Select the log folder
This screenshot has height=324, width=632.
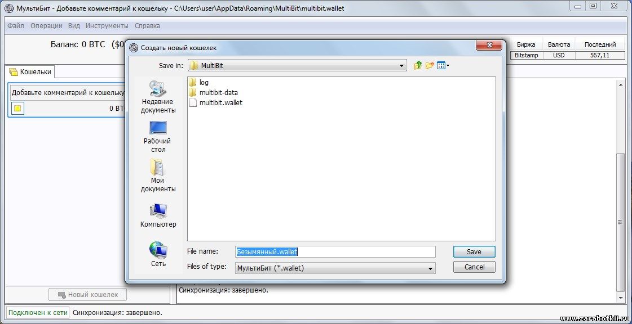coord(198,83)
